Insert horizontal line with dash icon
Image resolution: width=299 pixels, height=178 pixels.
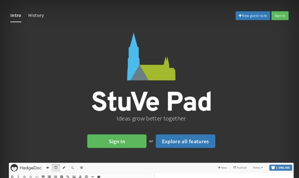[x=93, y=177]
